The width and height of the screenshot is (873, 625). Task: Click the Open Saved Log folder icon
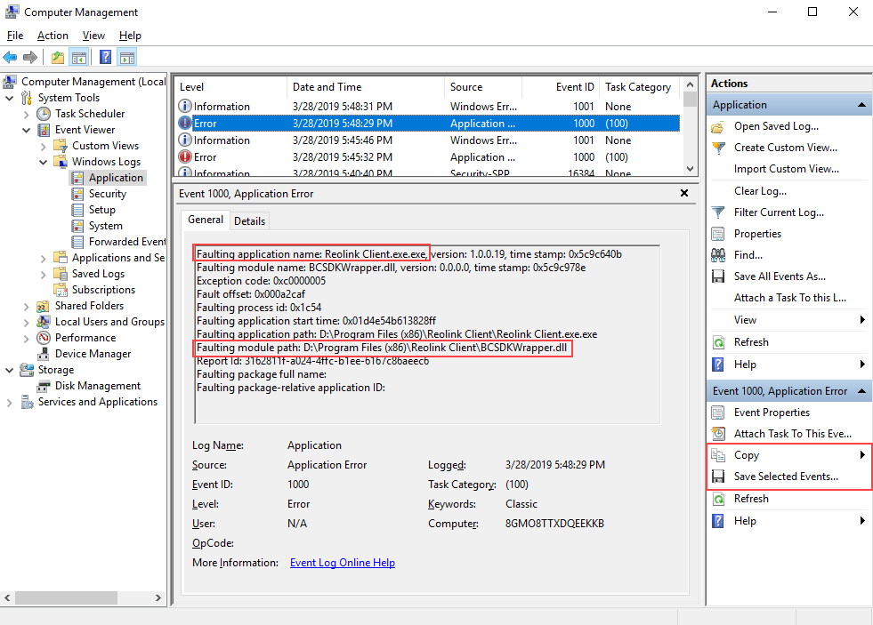point(718,127)
